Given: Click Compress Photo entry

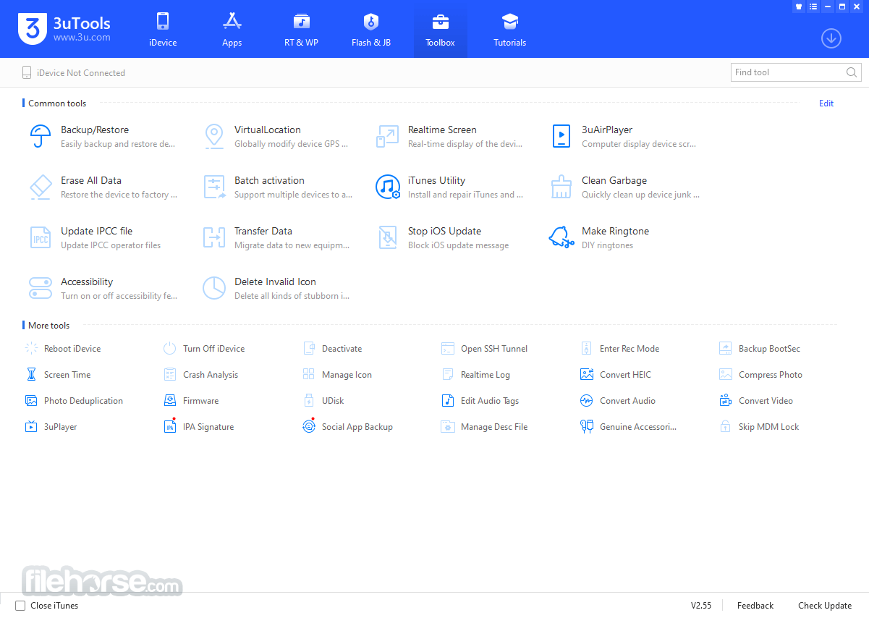Looking at the screenshot, I should click(760, 374).
